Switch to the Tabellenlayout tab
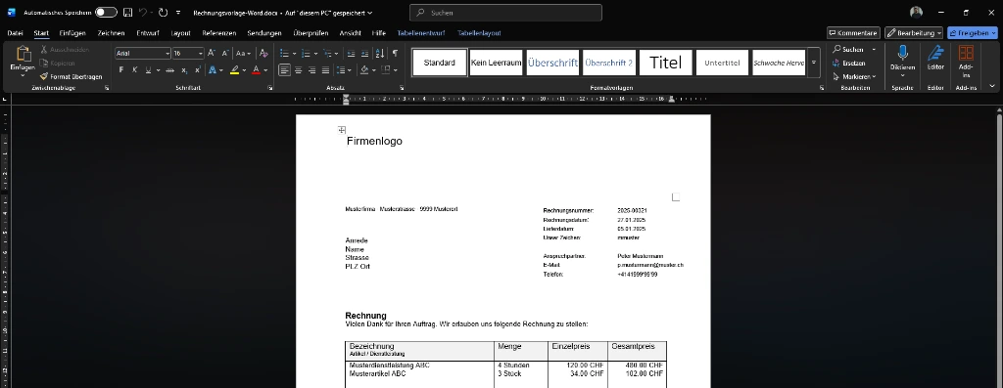This screenshot has width=1003, height=388. point(479,33)
